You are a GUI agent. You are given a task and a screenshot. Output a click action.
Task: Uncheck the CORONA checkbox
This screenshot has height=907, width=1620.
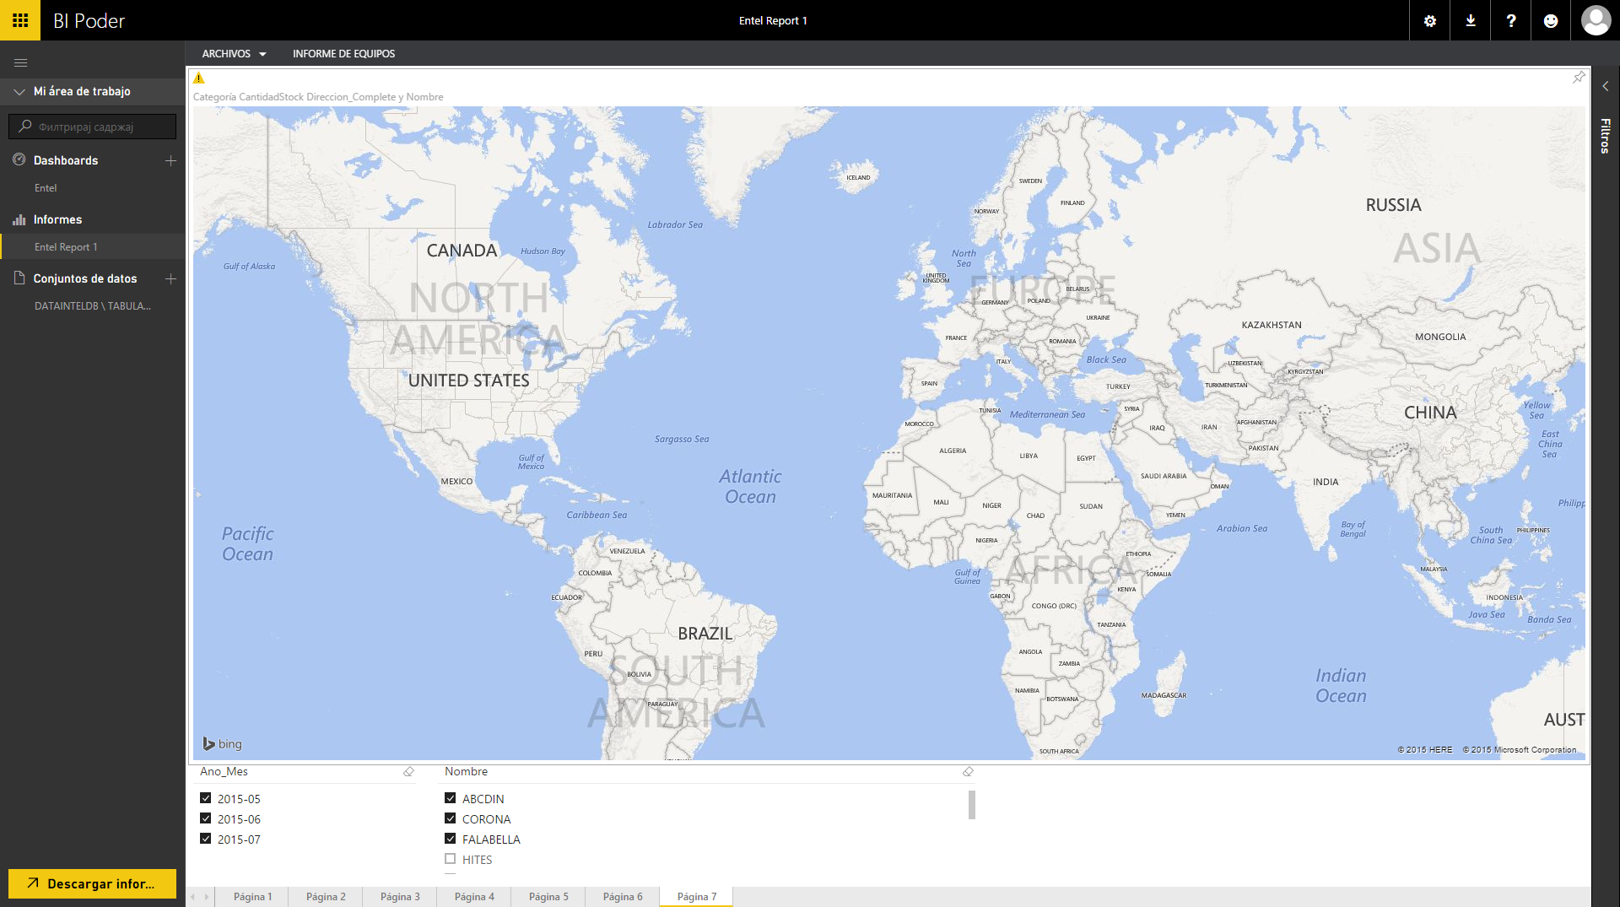coord(450,818)
